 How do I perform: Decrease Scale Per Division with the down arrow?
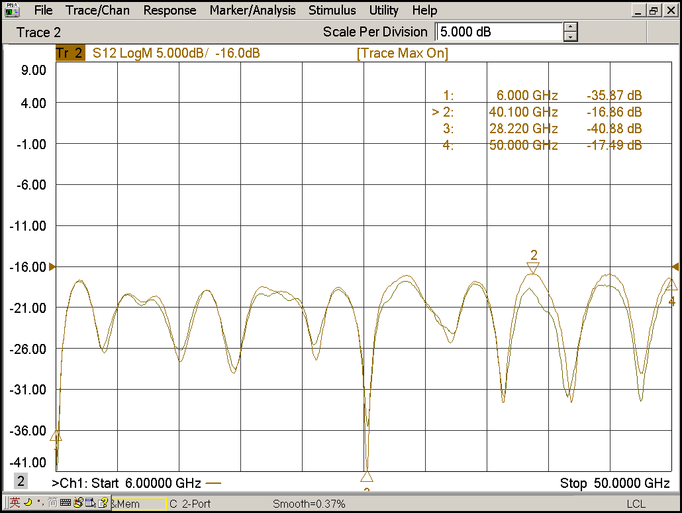coord(571,37)
